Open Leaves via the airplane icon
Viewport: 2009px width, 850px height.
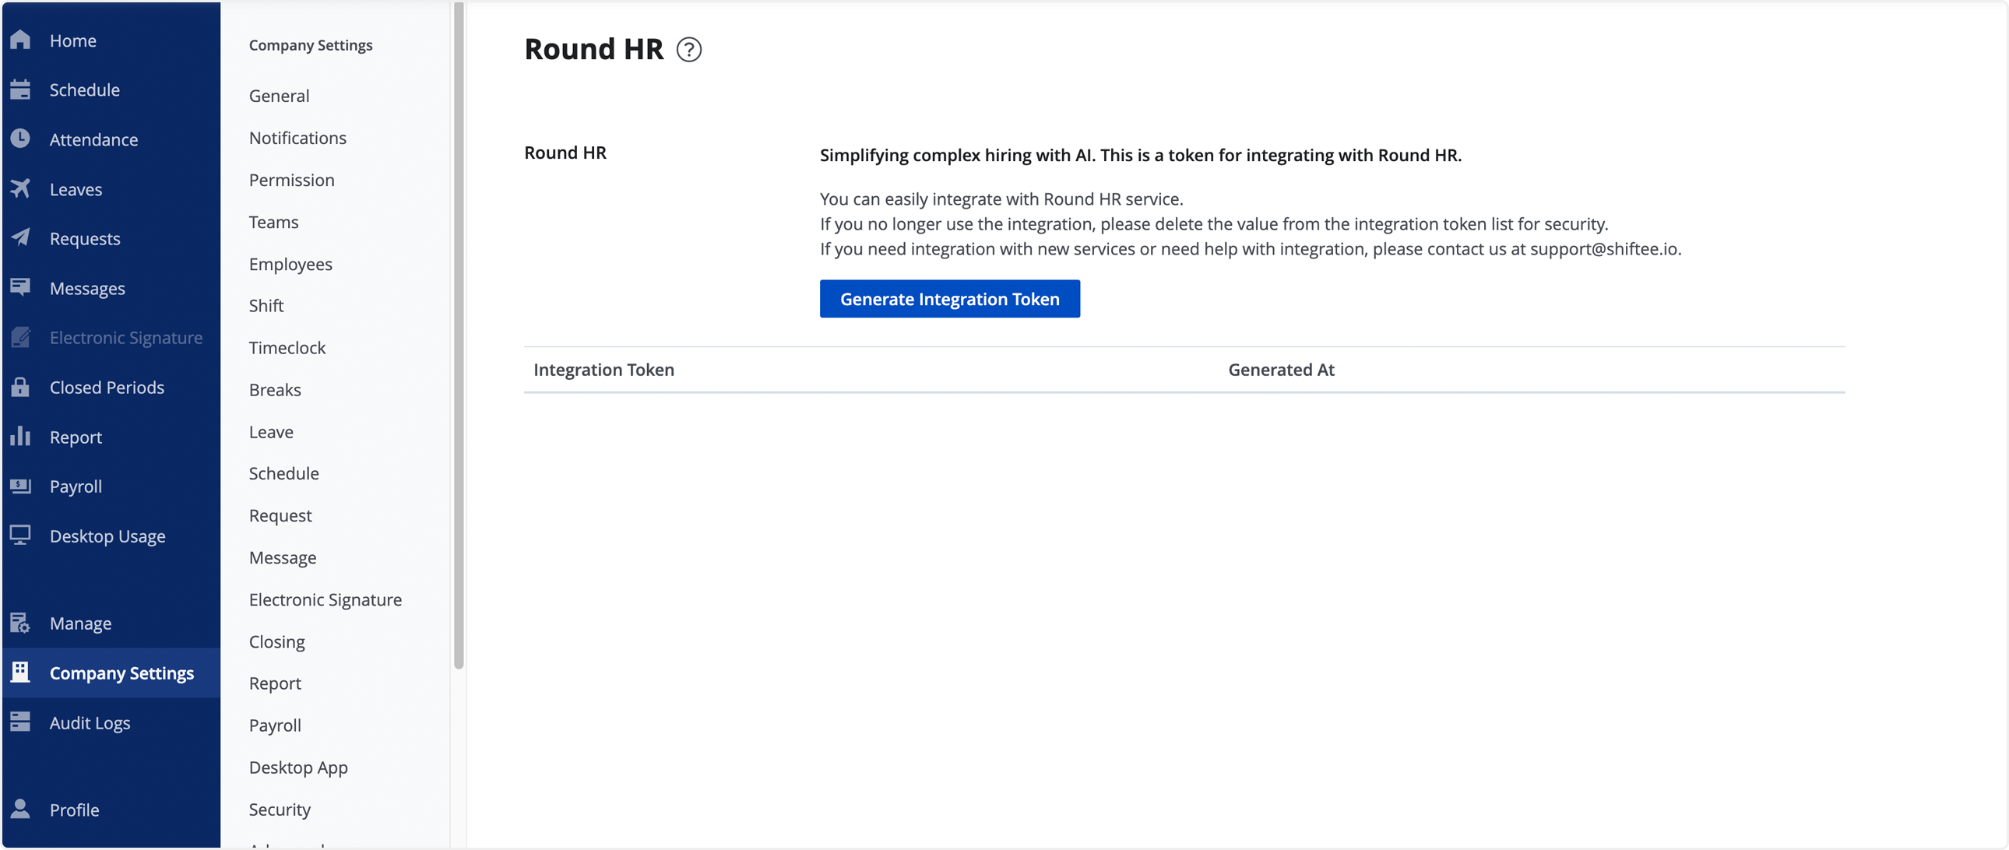point(21,188)
